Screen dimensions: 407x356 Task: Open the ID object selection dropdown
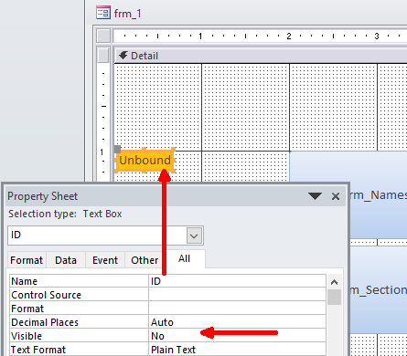[194, 236]
